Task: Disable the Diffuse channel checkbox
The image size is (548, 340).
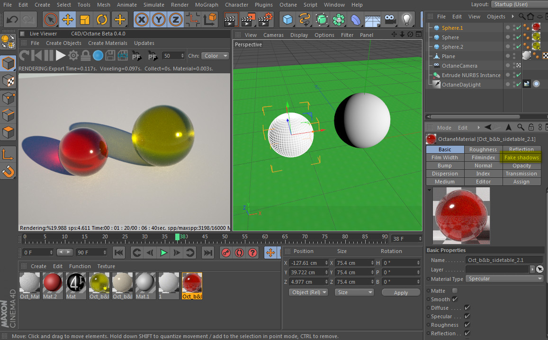Action: 467,307
